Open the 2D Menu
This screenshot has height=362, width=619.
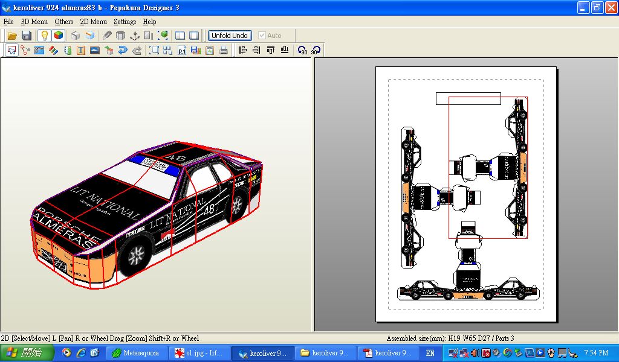94,22
